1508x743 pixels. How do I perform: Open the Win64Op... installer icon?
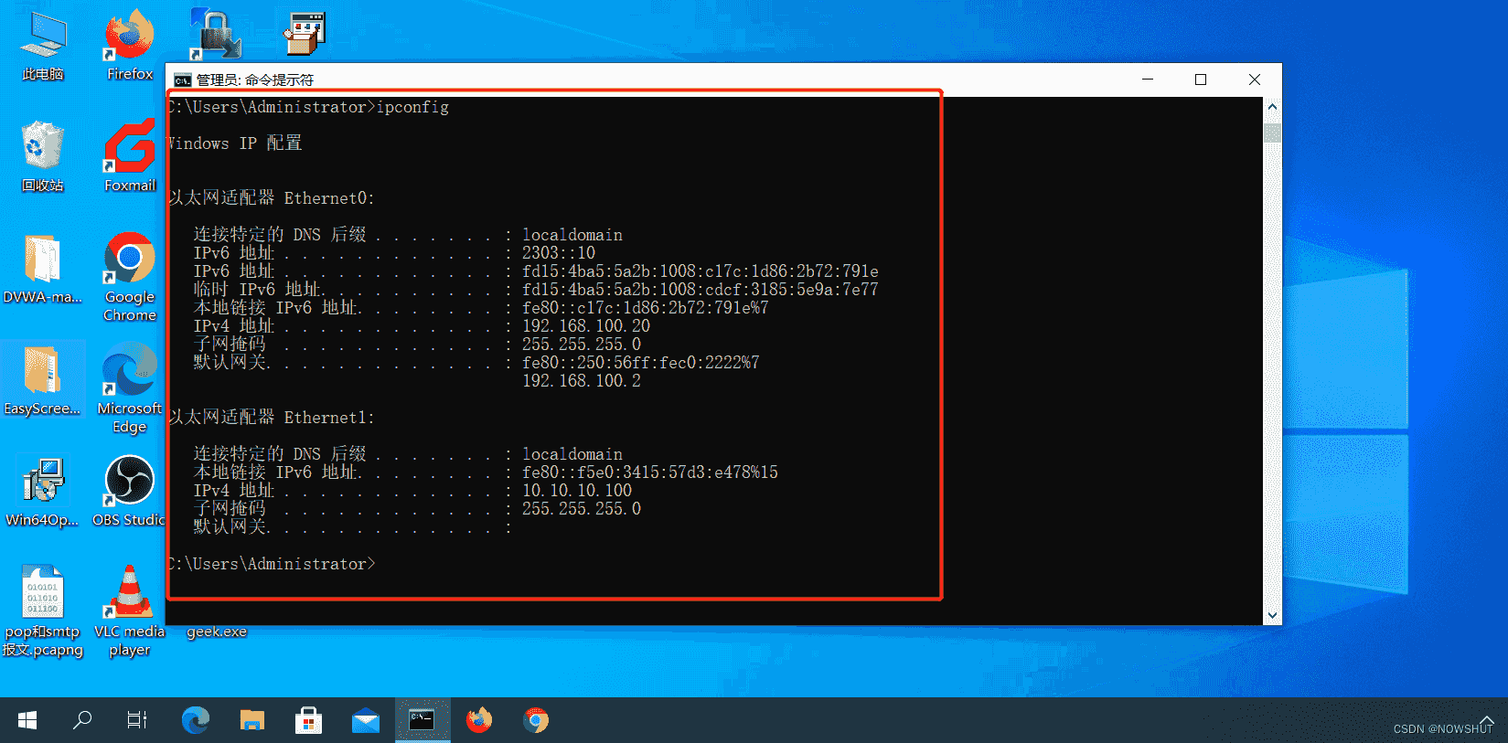pos(42,493)
